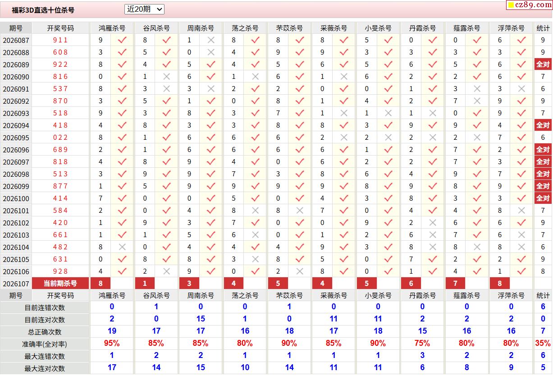
Task: Click the gray X for 采薇杀号 in row 2026095
Action: 344,138
